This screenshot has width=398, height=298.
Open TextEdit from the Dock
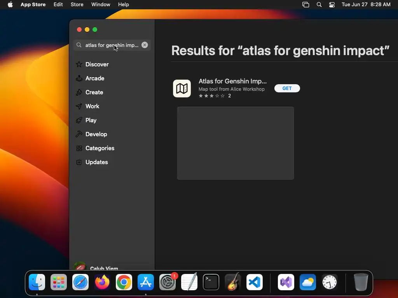click(189, 282)
